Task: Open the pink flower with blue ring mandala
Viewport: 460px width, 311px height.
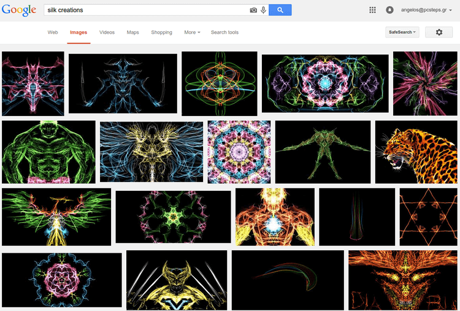Action: (62, 280)
